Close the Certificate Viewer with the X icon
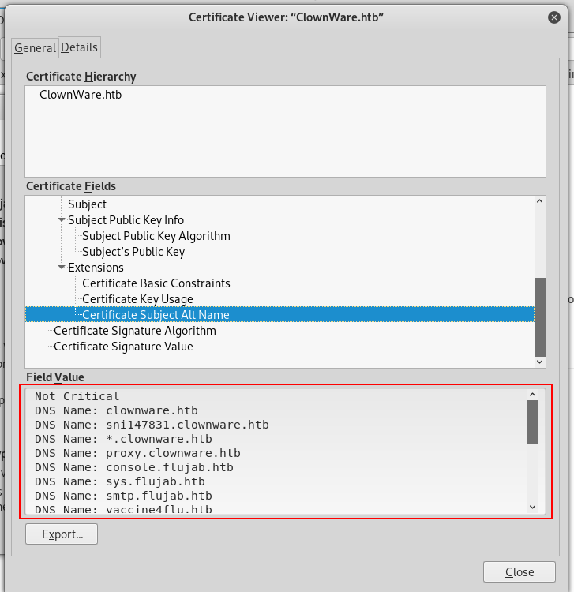 pyautogui.click(x=554, y=17)
